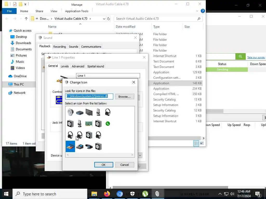Click Properties checkmark in Quick Access Toolbar
Image resolution: width=266 pixels, height=199 pixels.
[15, 4]
